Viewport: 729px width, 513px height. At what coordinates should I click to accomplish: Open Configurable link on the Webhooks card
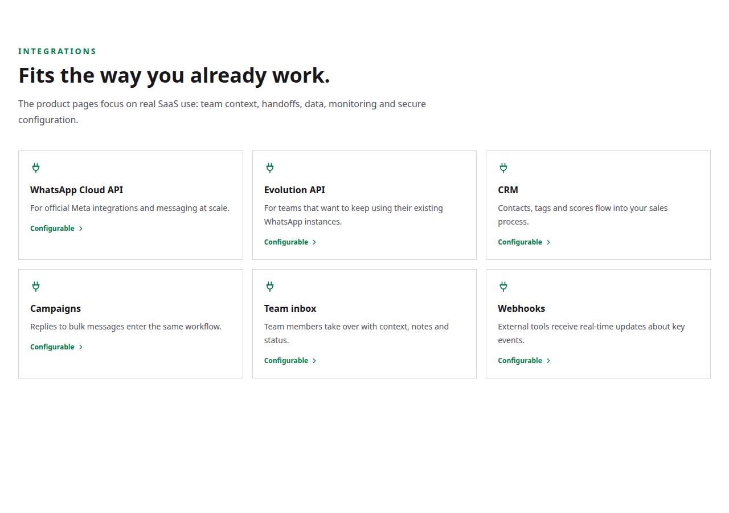(x=525, y=360)
